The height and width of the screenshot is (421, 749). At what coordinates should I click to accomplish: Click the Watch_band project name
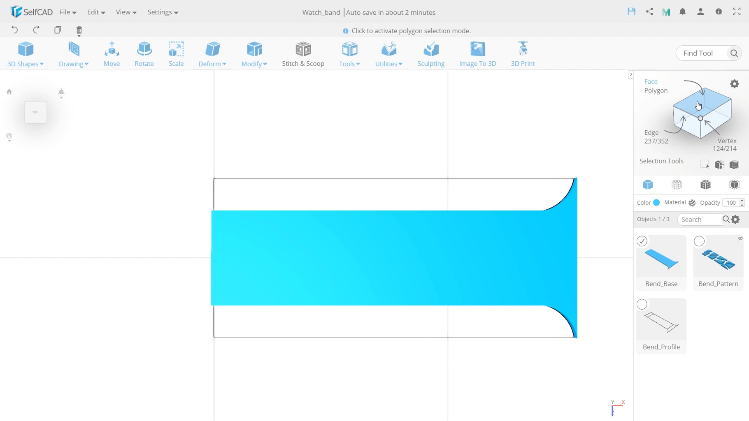[321, 12]
